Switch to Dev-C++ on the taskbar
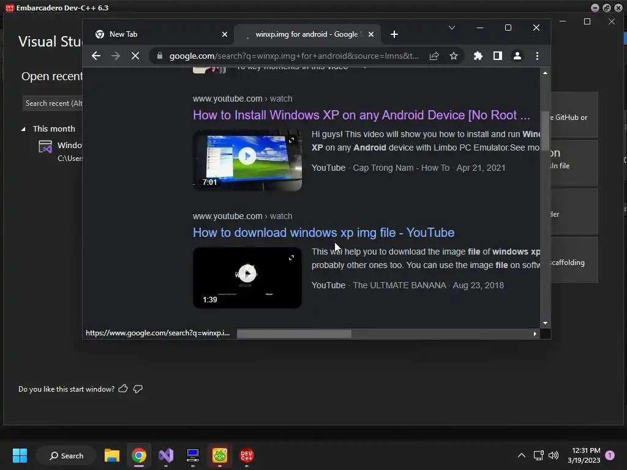The image size is (627, 470). pos(246,455)
